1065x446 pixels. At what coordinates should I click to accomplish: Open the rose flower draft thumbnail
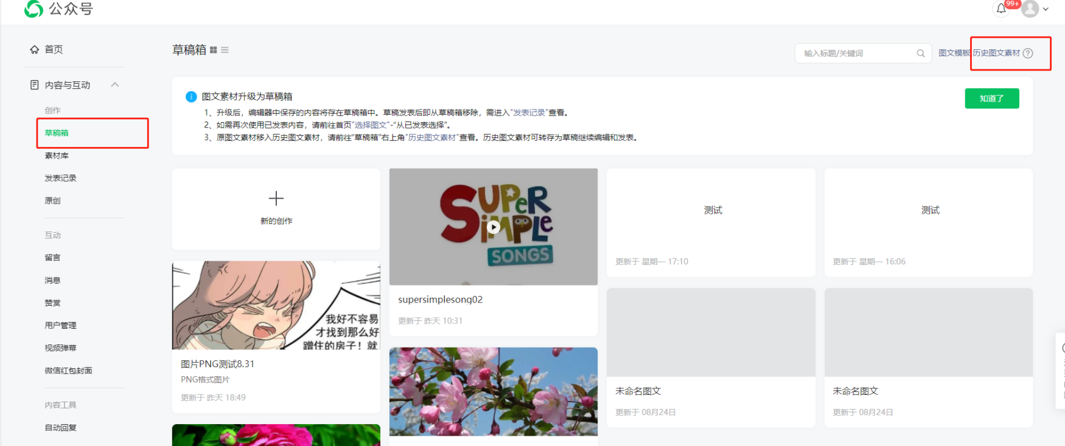276,435
